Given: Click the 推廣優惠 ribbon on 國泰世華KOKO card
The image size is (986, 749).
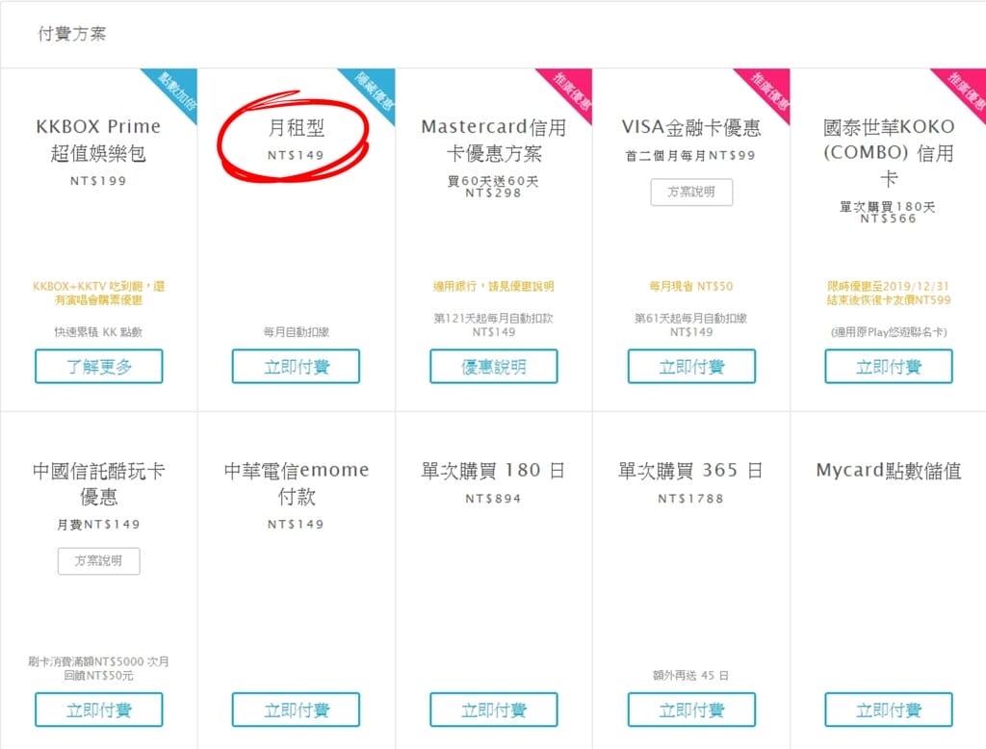Looking at the screenshot, I should click(964, 91).
